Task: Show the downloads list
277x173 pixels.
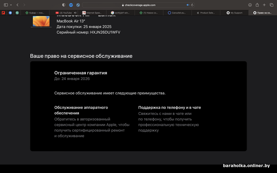Action: click(x=250, y=5)
